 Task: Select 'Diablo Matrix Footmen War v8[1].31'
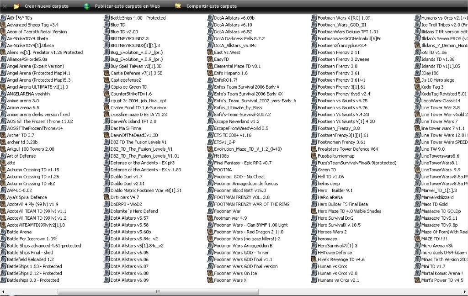(x=146, y=190)
